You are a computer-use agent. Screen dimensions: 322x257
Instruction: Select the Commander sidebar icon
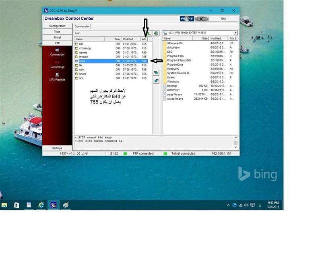57,52
